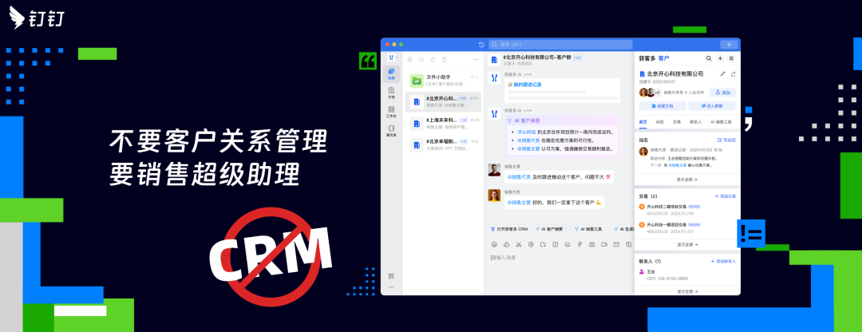Click the 添加联系人 link
The width and height of the screenshot is (862, 332).
[723, 262]
